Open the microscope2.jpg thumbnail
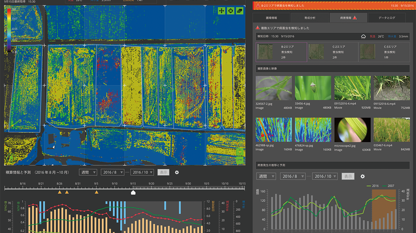The height and width of the screenshot is (233, 416). (x=353, y=130)
